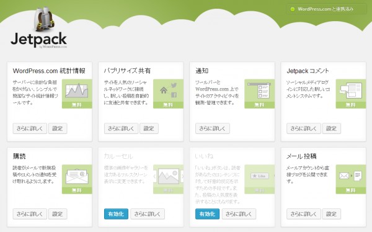372x232 pixels.
Task: Open 設定 in 購読 card
Action: [x=58, y=214]
